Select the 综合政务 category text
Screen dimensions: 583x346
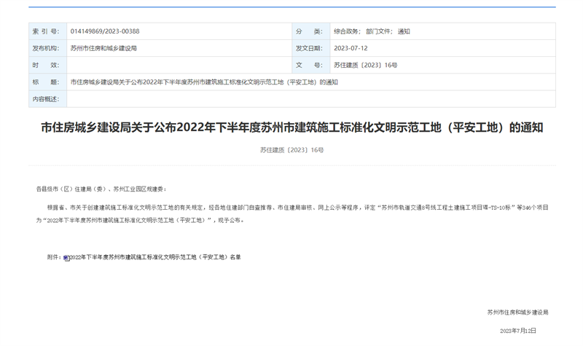[348, 31]
